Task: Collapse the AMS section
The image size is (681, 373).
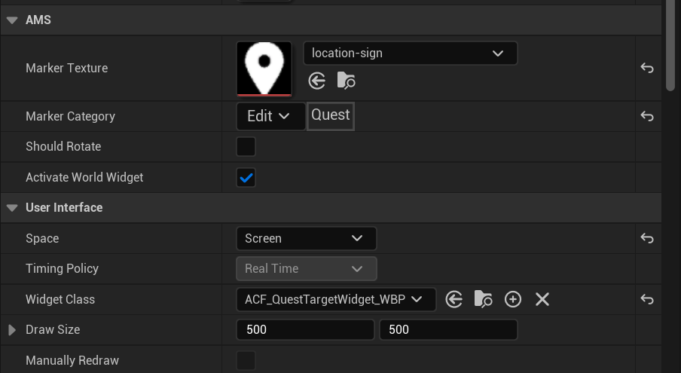Action: point(12,20)
